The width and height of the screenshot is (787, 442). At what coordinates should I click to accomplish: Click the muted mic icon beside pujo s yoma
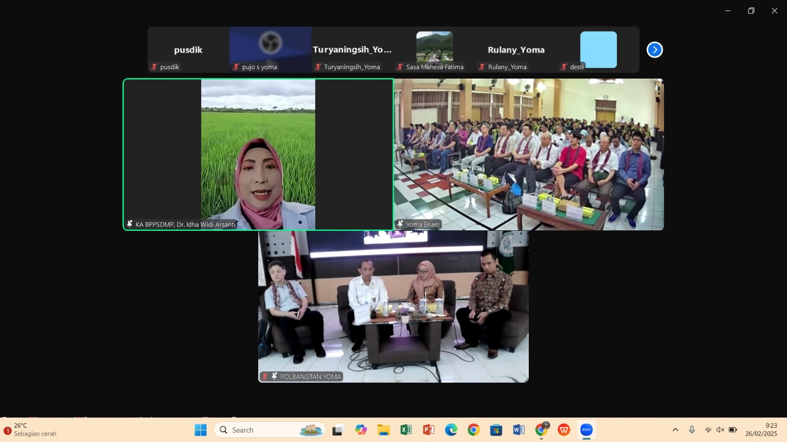[x=237, y=67]
